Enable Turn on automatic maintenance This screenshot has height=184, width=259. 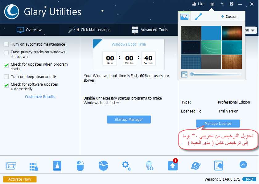(6, 44)
